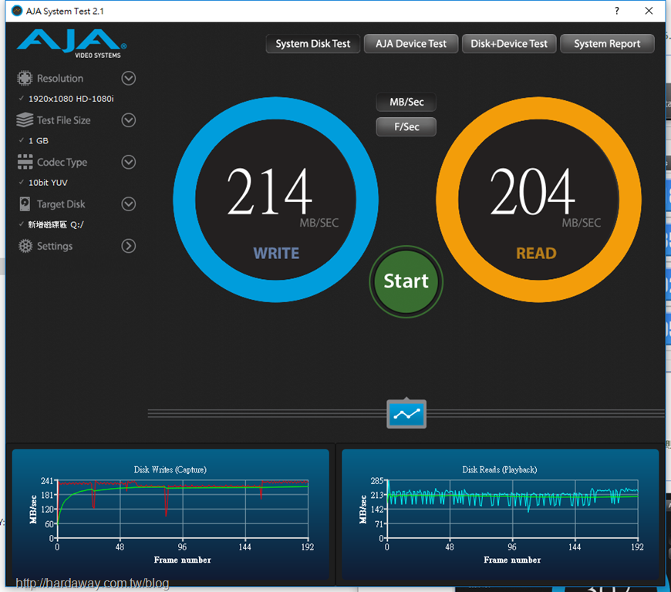
Task: Click the Target Disk label
Action: [61, 204]
